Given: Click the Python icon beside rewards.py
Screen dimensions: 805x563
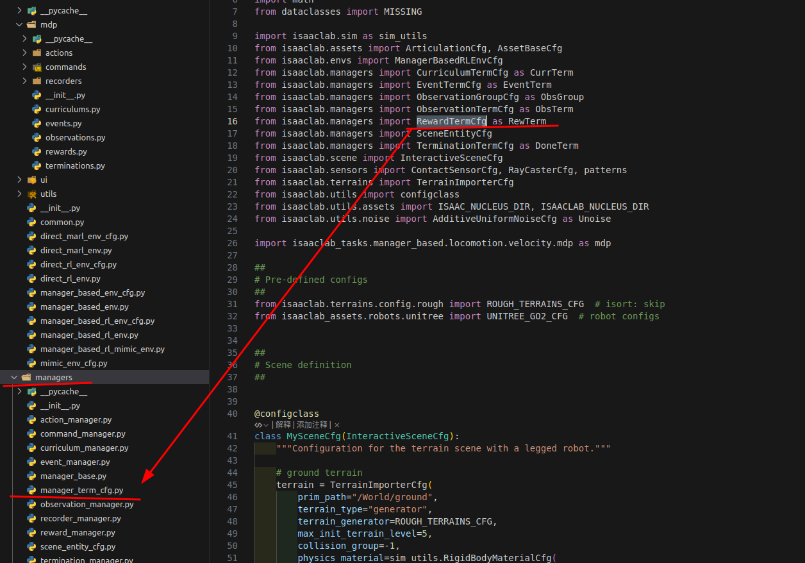Looking at the screenshot, I should 37,152.
